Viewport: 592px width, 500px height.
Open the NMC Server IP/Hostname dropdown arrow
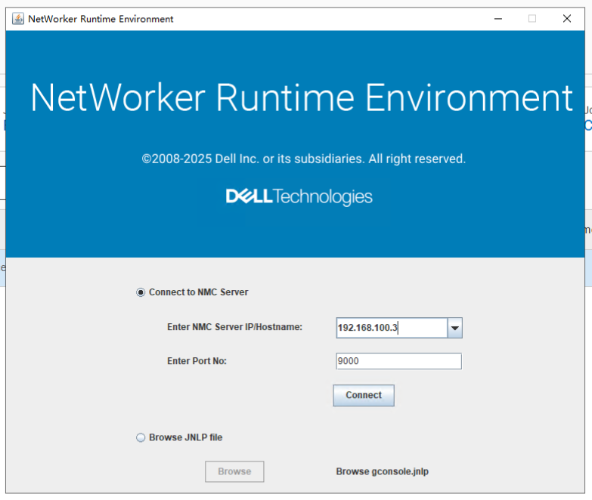pos(455,328)
